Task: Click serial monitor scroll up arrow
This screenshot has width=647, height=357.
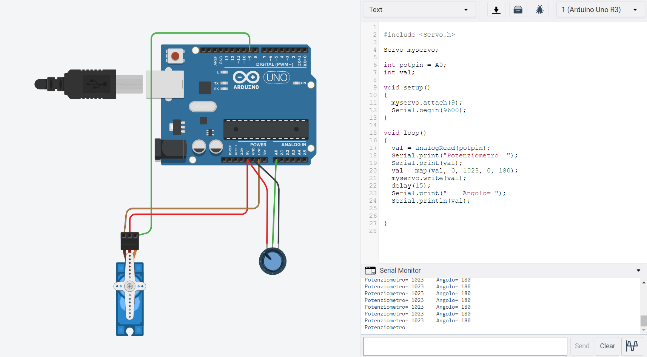Action: (x=644, y=282)
